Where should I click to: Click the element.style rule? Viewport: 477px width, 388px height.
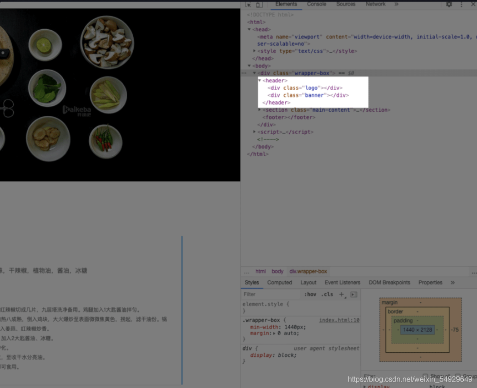pos(266,304)
